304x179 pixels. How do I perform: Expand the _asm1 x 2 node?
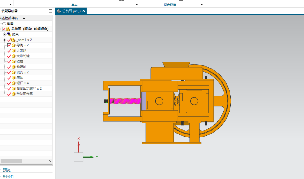4,40
